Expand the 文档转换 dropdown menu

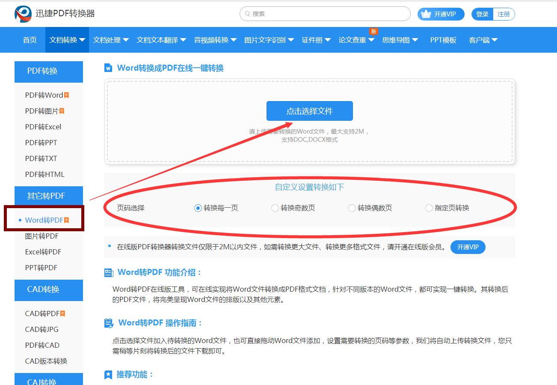pyautogui.click(x=66, y=39)
